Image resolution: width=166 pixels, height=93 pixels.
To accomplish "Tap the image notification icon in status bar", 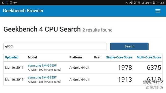I will 11,3.
